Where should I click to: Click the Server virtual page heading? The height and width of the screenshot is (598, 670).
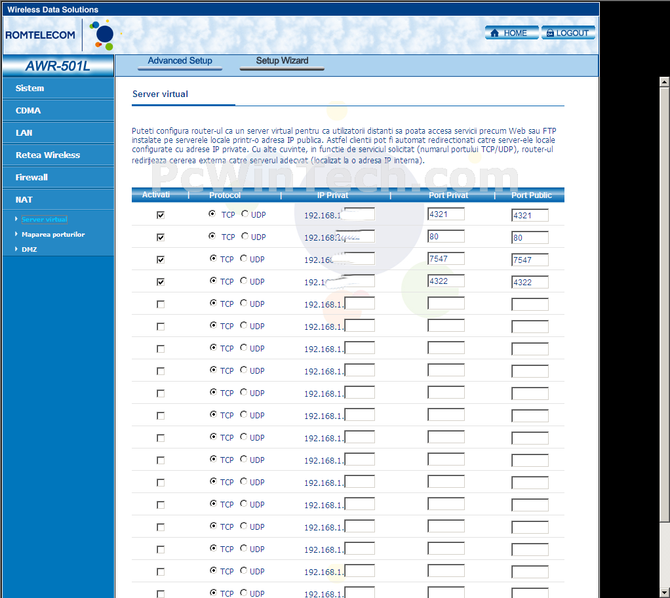click(x=160, y=94)
